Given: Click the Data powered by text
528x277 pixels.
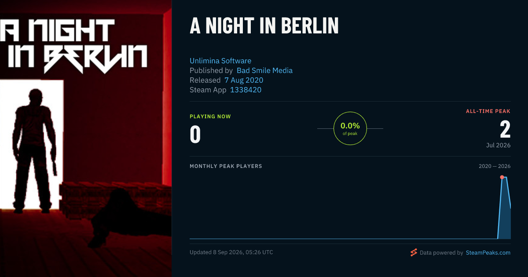Looking at the screenshot, I should (441, 253).
